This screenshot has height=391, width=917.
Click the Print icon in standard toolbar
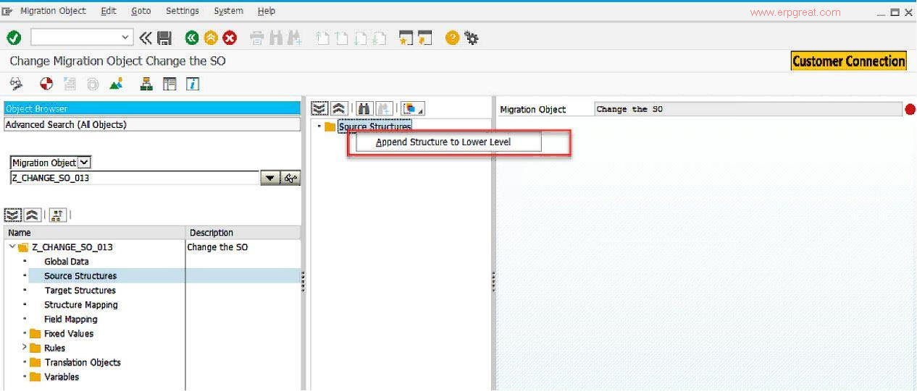tap(256, 38)
